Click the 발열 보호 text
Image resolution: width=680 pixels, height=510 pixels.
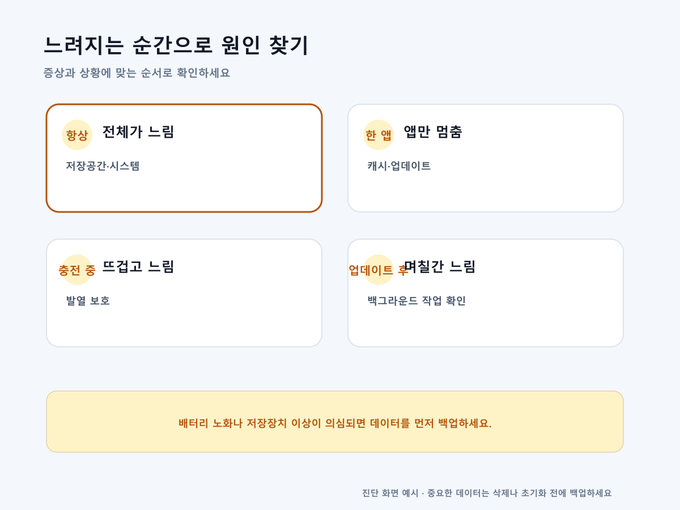click(x=88, y=301)
